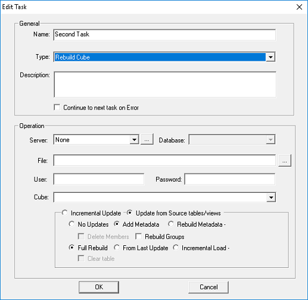Image resolution: width=308 pixels, height=300 pixels.
Task: Check the Rebuild Groups checkbox
Action: pyautogui.click(x=138, y=236)
